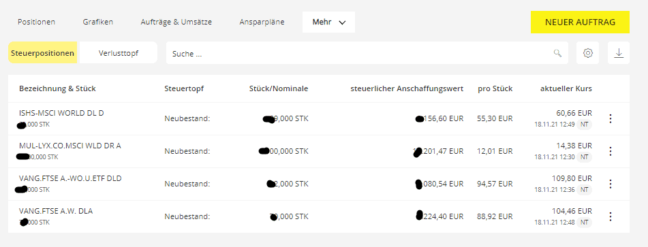Open three-dot menu for ISHS-MSCI WORLD

(611, 119)
